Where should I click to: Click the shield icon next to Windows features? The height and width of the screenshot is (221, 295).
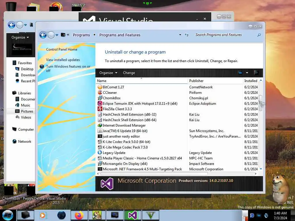tap(42, 66)
